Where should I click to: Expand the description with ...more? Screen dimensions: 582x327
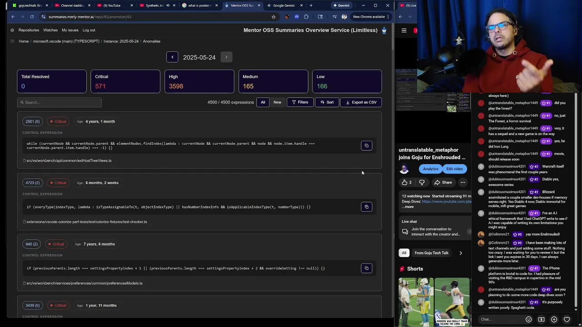click(408, 207)
